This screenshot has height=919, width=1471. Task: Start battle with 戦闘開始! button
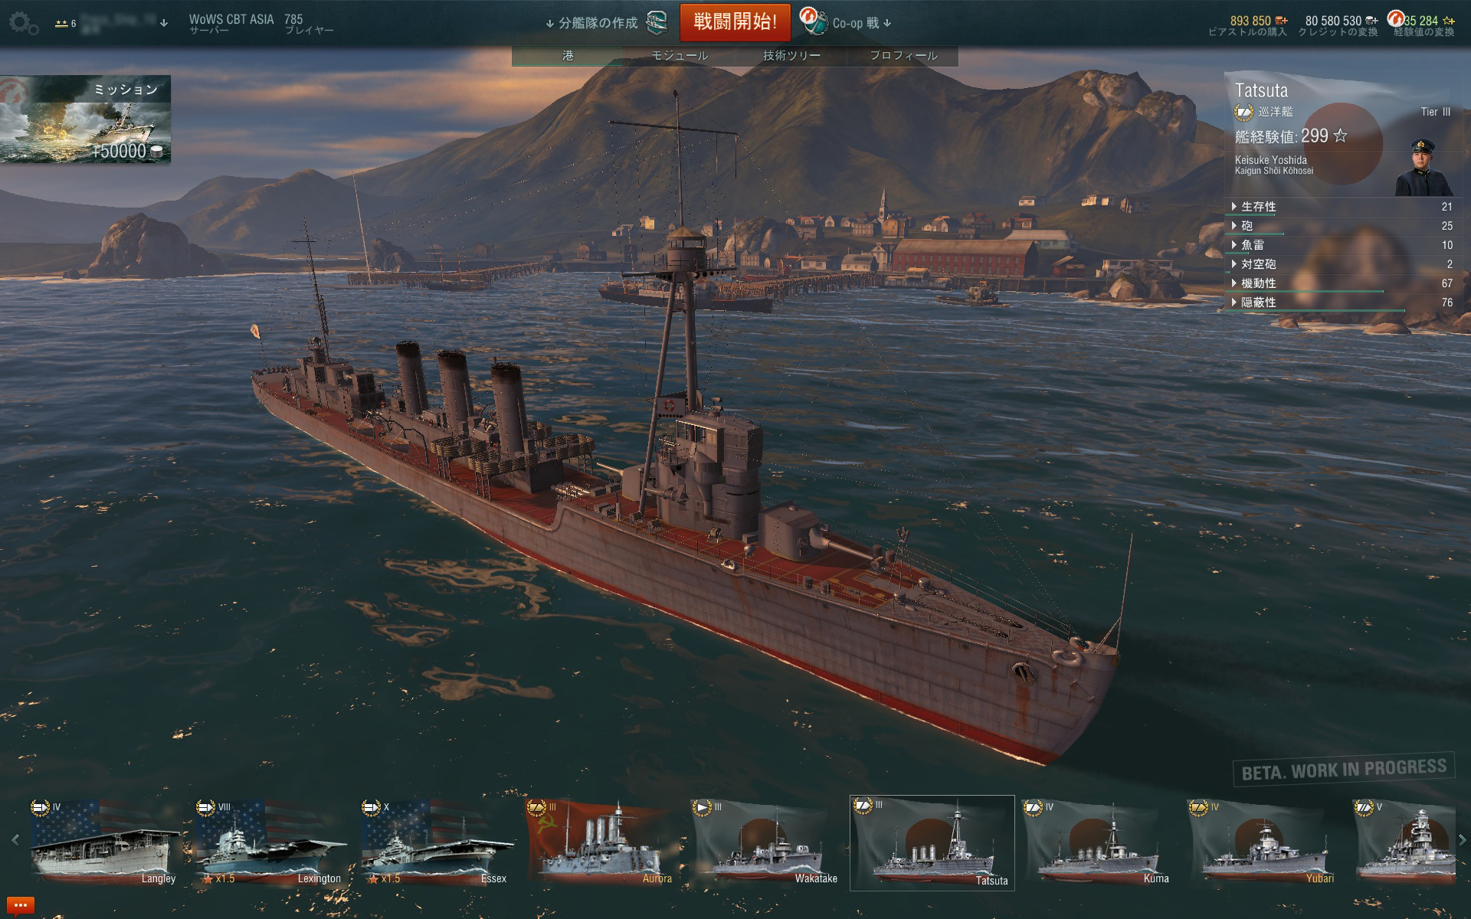pyautogui.click(x=735, y=22)
